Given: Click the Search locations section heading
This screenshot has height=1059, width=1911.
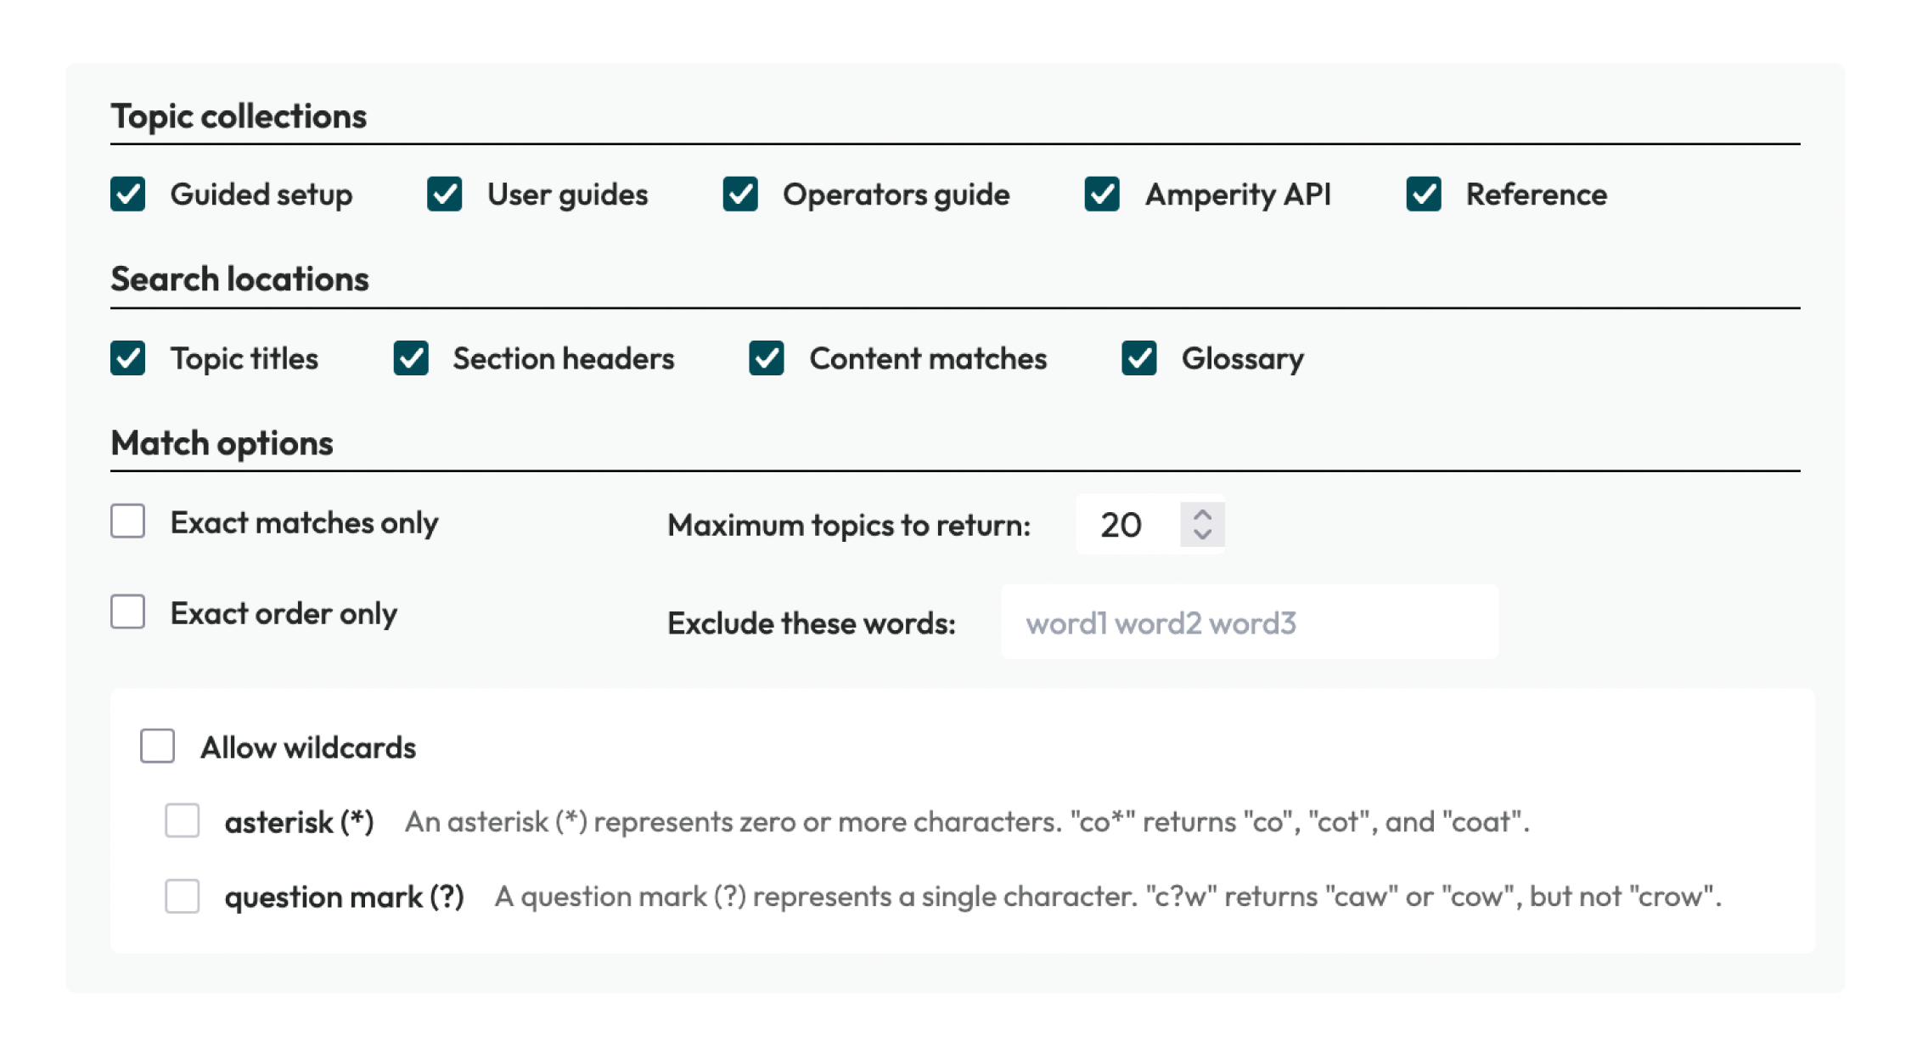Looking at the screenshot, I should point(240,279).
